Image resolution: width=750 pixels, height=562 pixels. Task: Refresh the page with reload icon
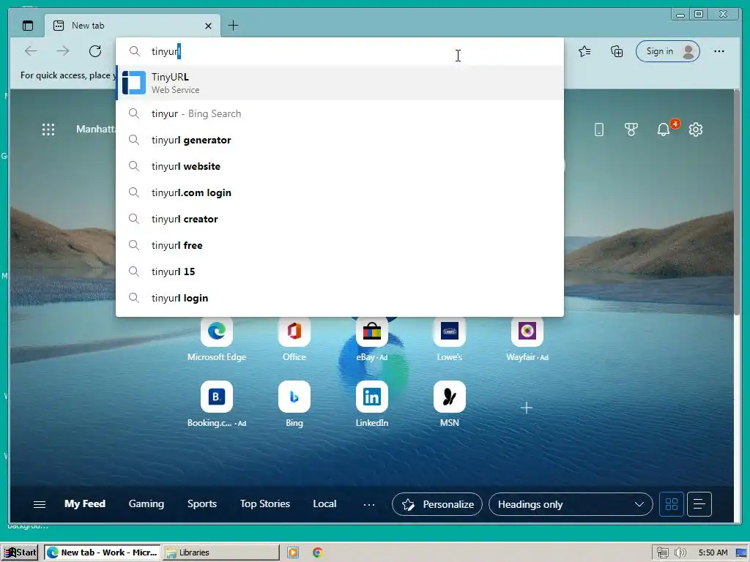pos(95,51)
